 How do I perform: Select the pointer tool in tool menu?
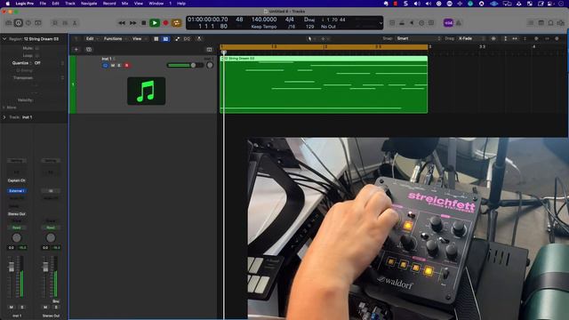pyautogui.click(x=309, y=38)
